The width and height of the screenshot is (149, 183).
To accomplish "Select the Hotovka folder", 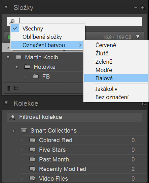I will (x=45, y=67).
